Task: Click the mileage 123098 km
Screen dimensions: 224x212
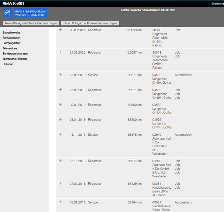Action: [134, 30]
